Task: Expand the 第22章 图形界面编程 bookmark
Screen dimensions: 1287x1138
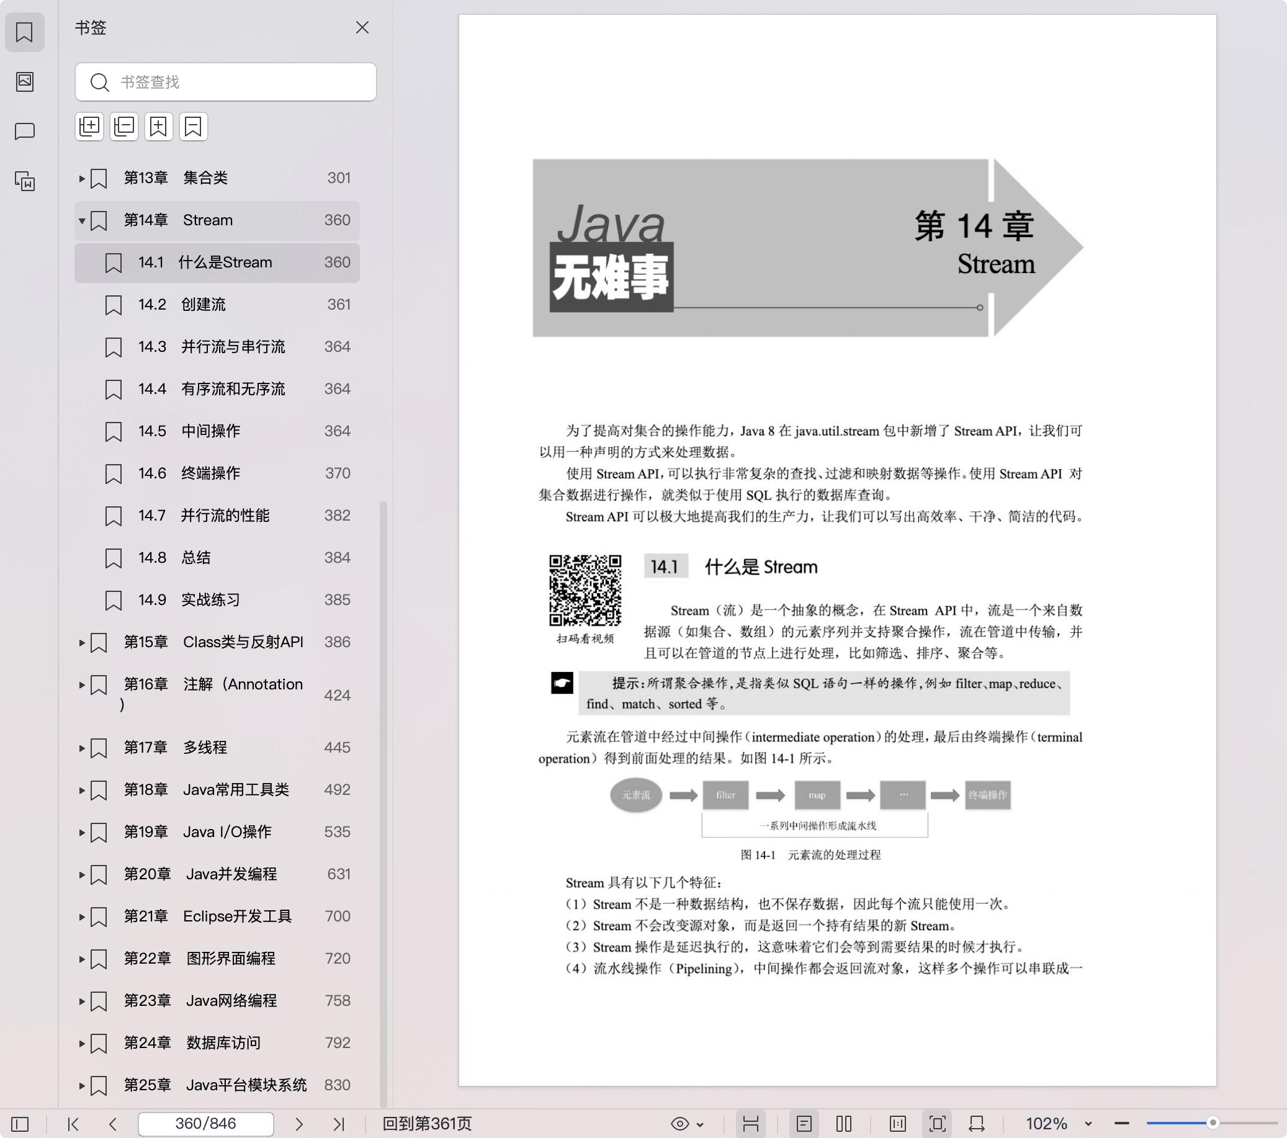Action: [82, 959]
